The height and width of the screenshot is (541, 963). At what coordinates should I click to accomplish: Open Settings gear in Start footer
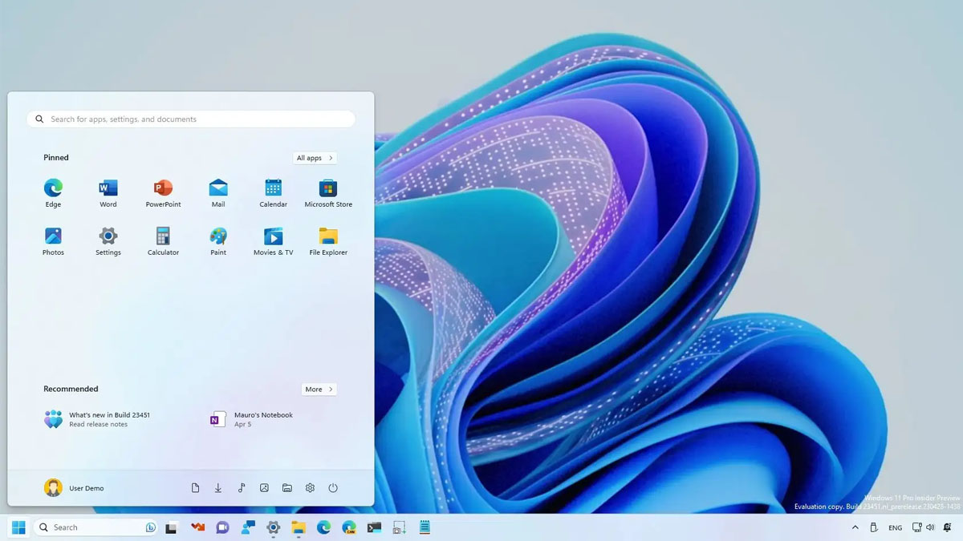[310, 488]
